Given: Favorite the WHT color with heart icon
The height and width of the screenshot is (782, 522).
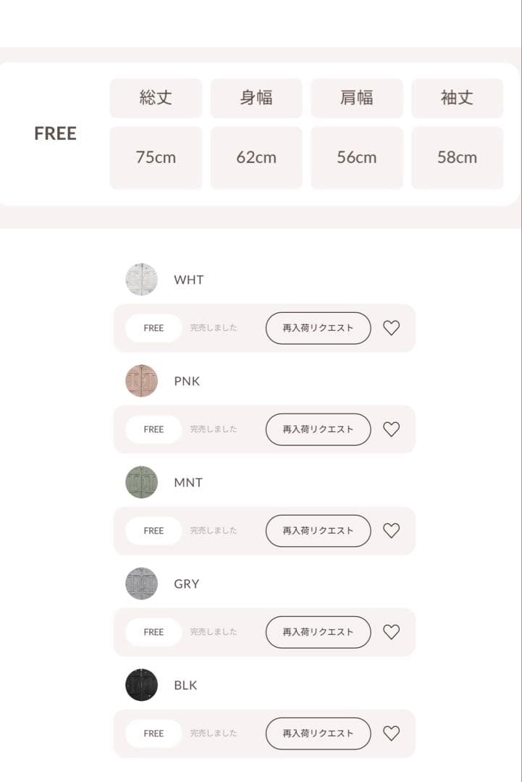Looking at the screenshot, I should (x=391, y=328).
